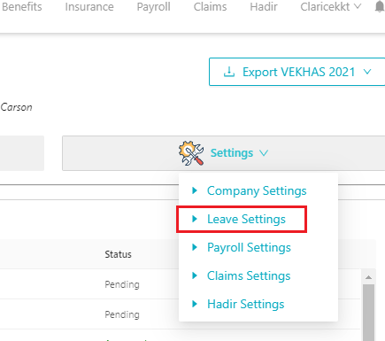Choose Hadir Settings in the dropdown list
The height and width of the screenshot is (341, 385).
point(246,304)
